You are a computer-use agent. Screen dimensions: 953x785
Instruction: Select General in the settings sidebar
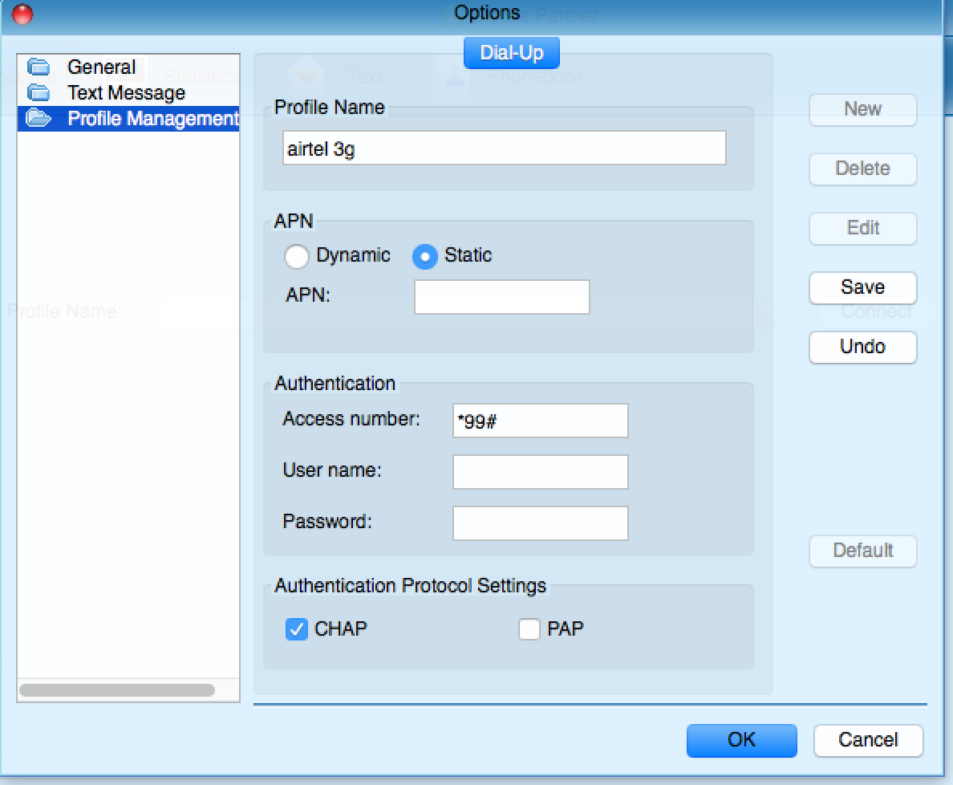click(x=102, y=67)
